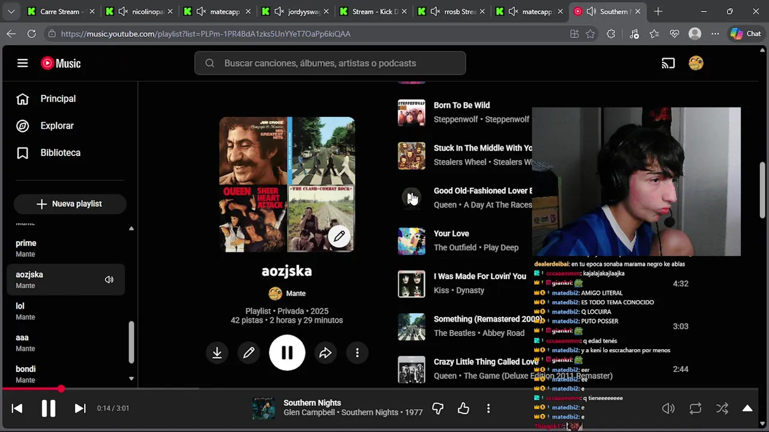Click into the Buscar canciones search field

330,63
